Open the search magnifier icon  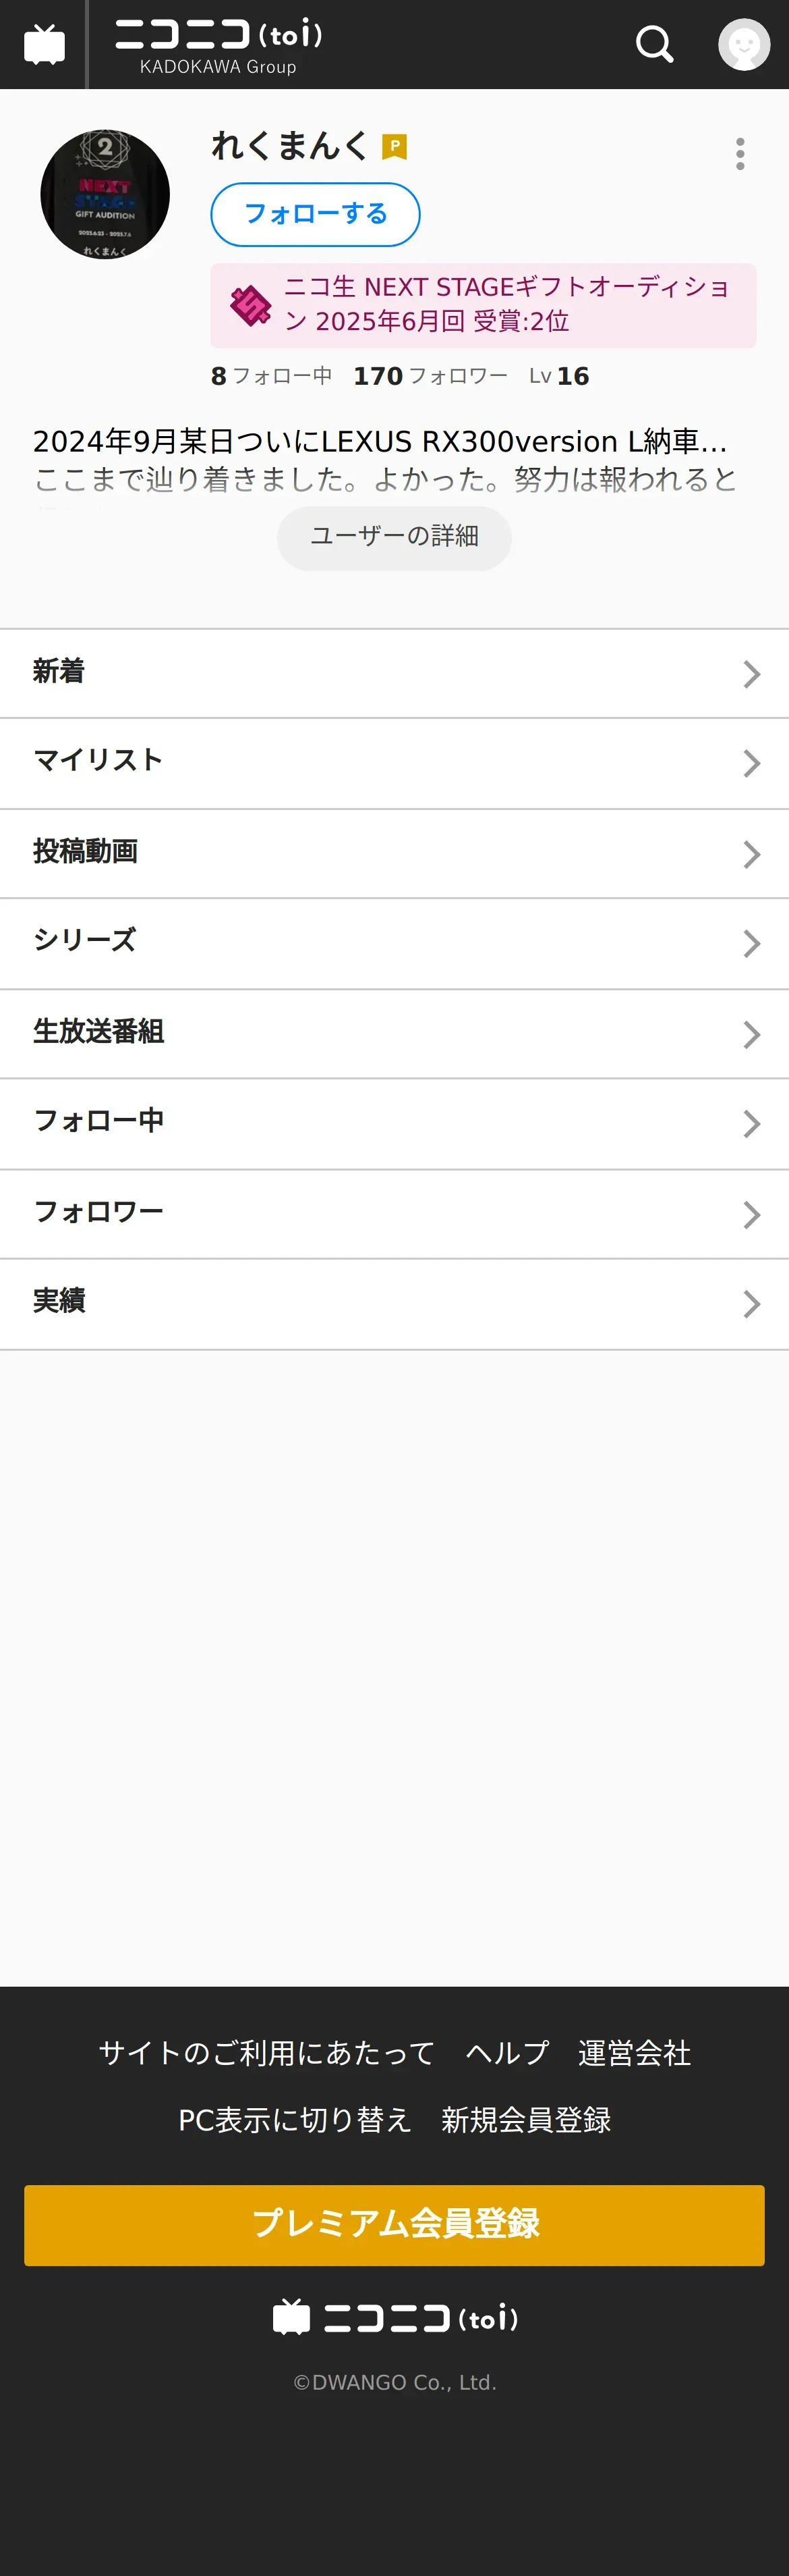[654, 44]
